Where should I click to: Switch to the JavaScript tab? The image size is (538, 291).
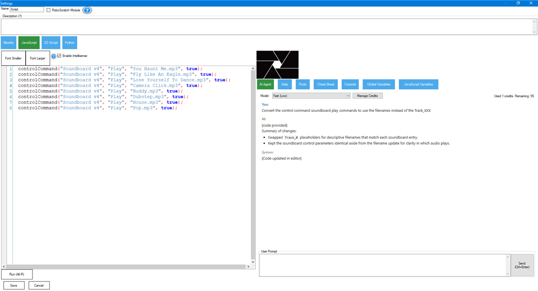pyautogui.click(x=29, y=43)
